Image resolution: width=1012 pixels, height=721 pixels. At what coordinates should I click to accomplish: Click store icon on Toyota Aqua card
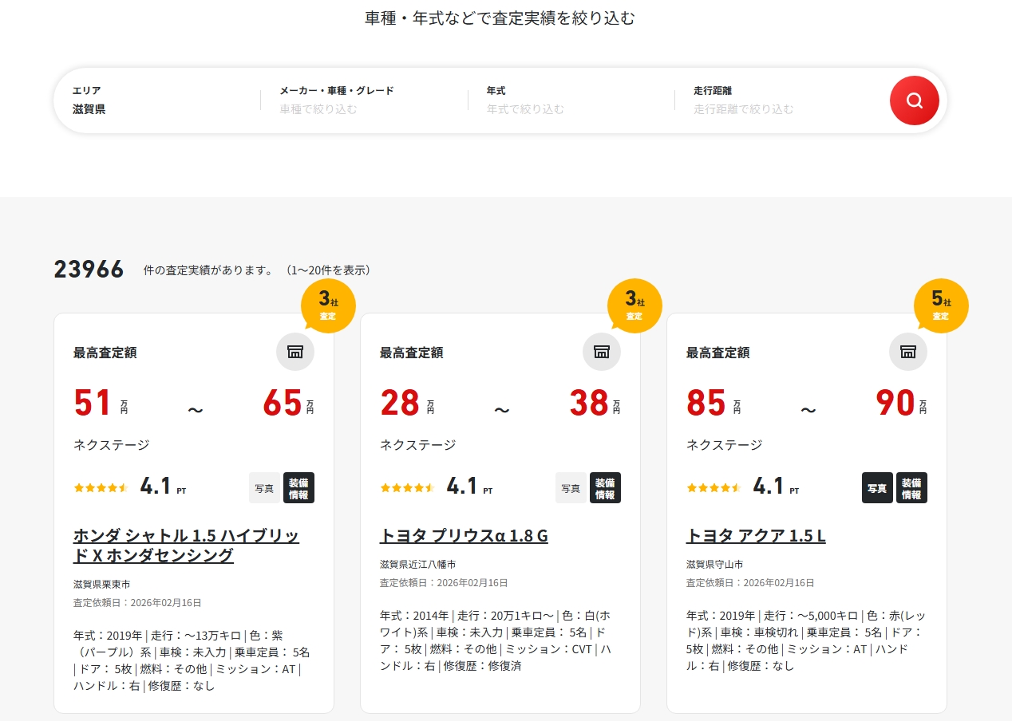[x=908, y=352]
